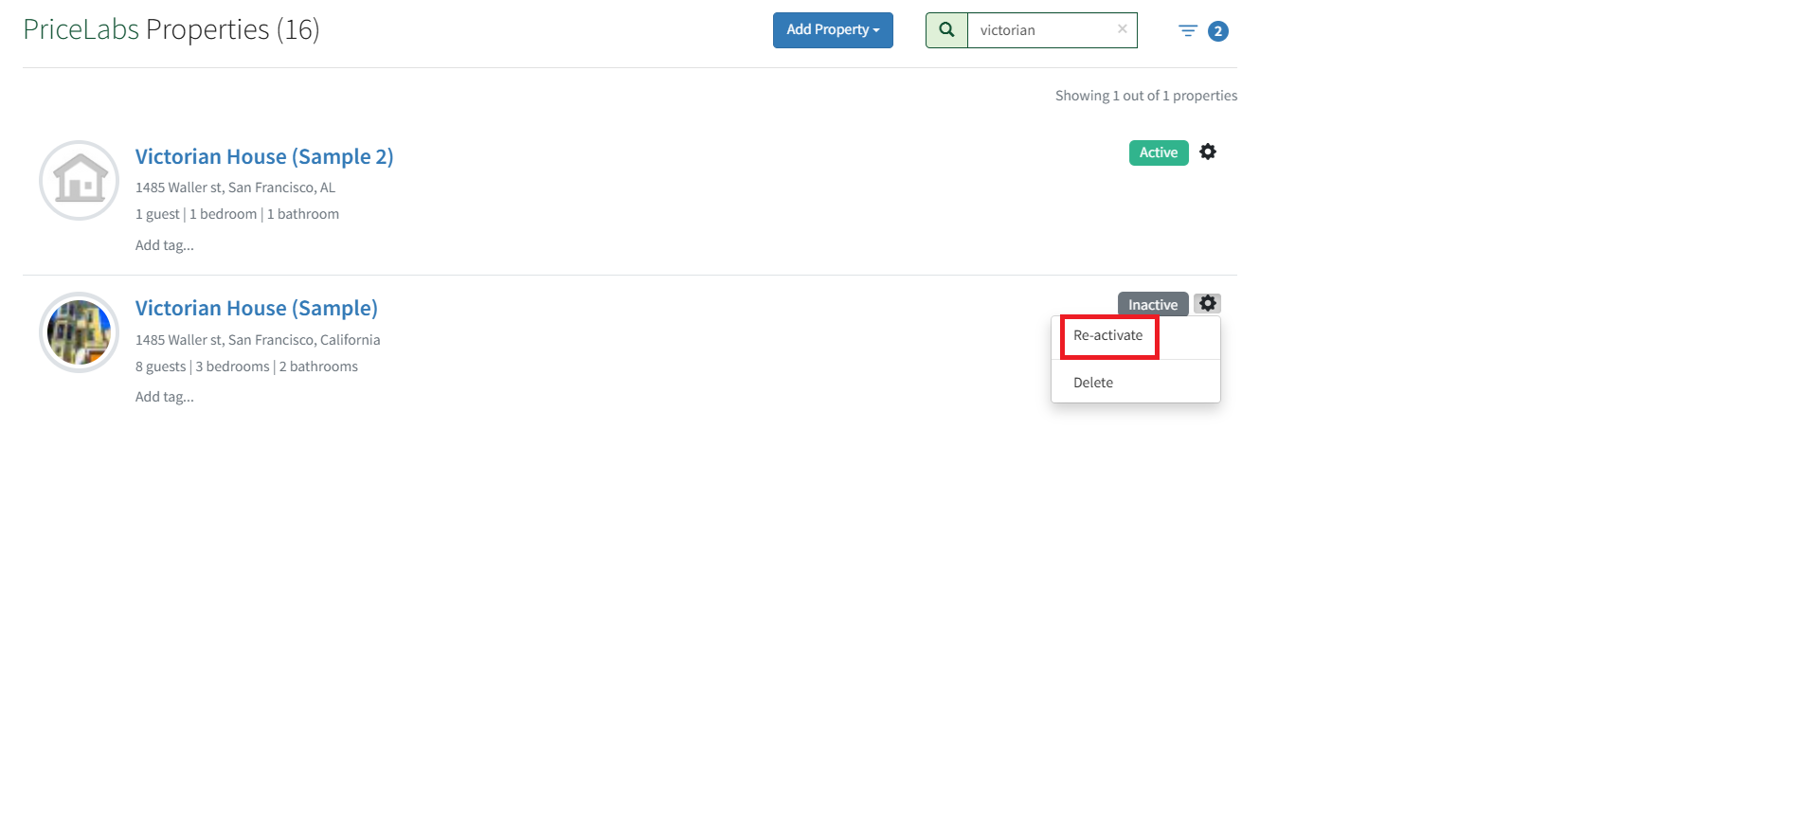Click 'Showing 1 out of 1 properties' text

(1145, 96)
